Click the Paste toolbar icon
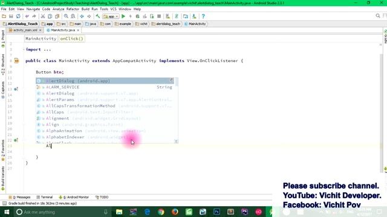The image size is (387, 217). click(x=57, y=16)
